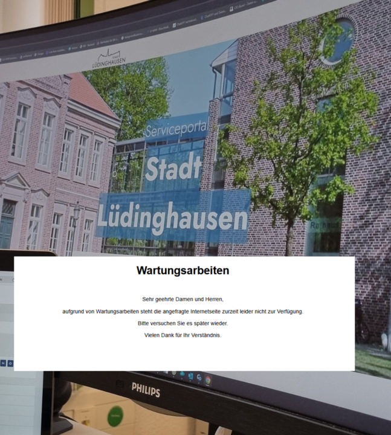Image resolution: width=391 pixels, height=435 pixels.
Task: Click the 'Sehr geehrte Damen und Herren,' line
Action: click(x=183, y=299)
